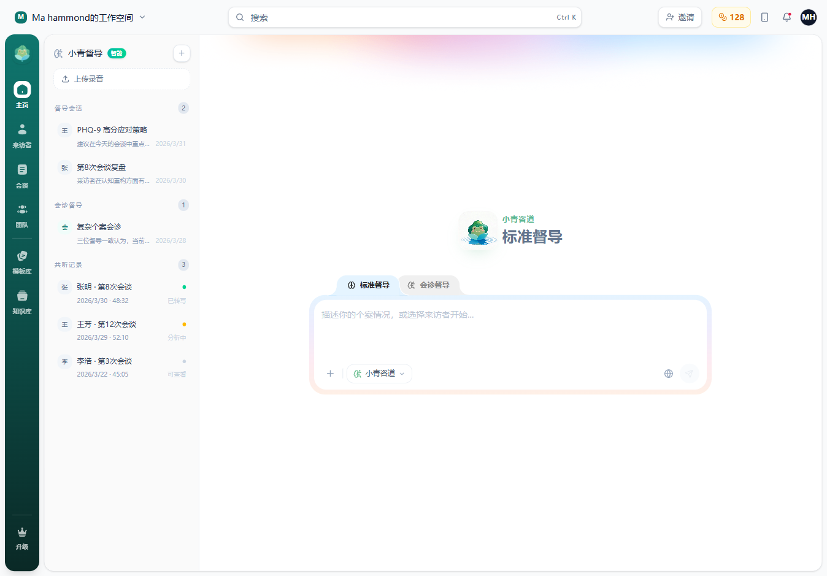Open the 来访者 sidebar section
The image size is (827, 576).
pyautogui.click(x=22, y=136)
